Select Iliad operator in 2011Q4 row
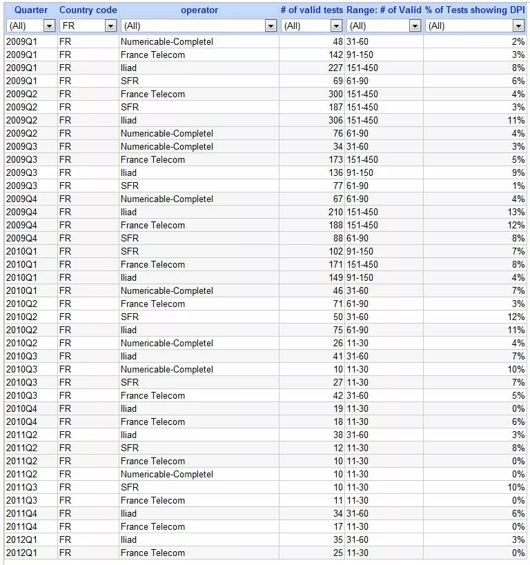Screen dimensions: 530x565 pos(129,513)
